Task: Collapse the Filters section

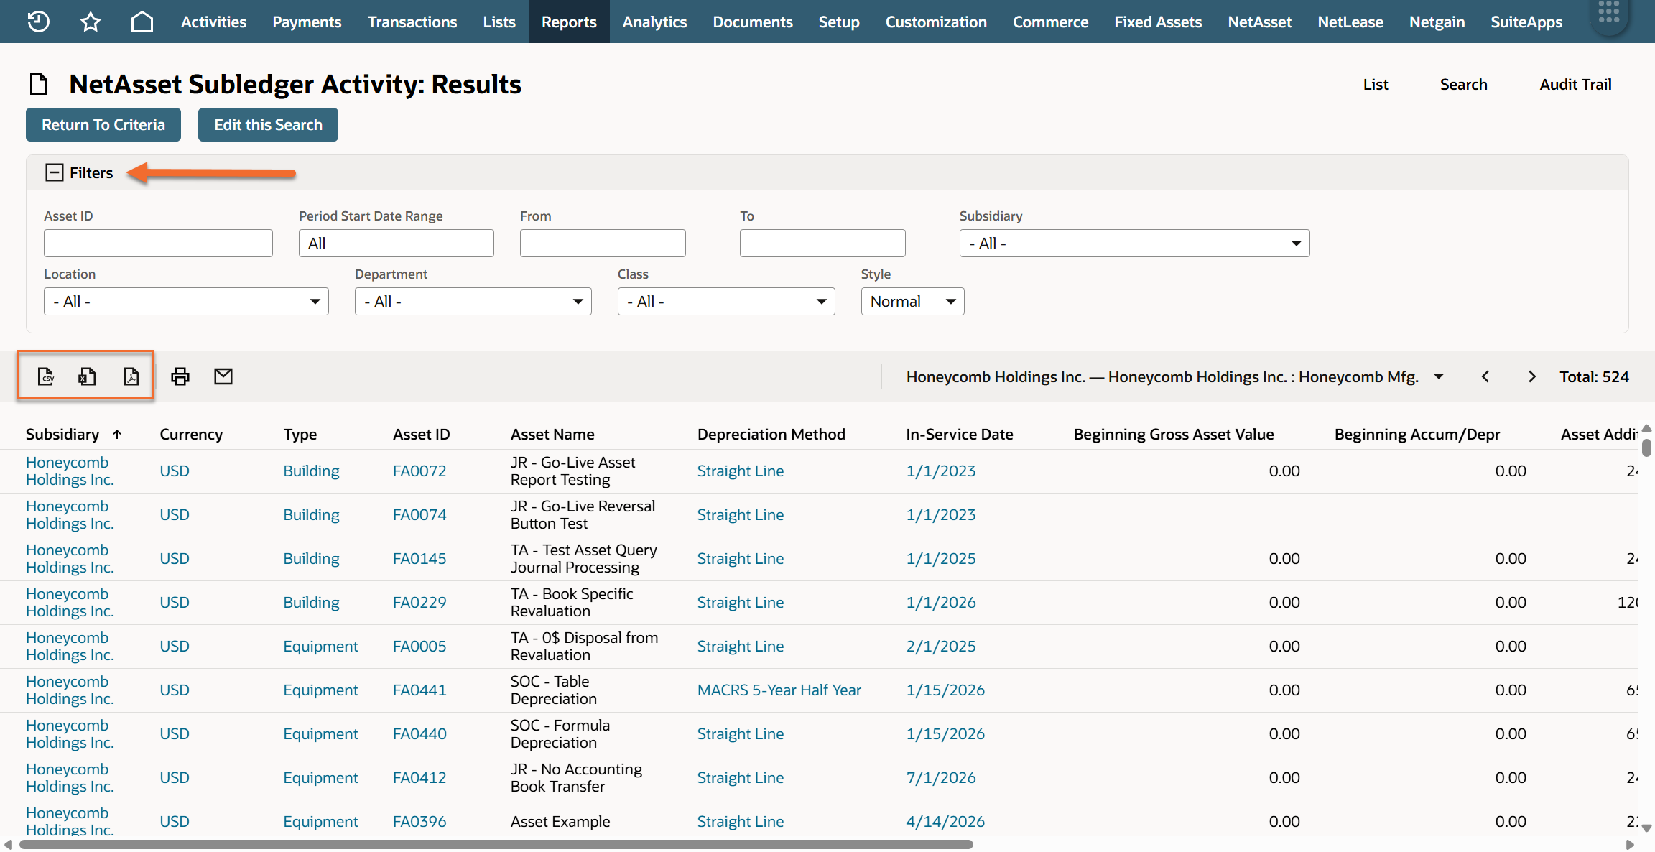Action: pyautogui.click(x=55, y=172)
